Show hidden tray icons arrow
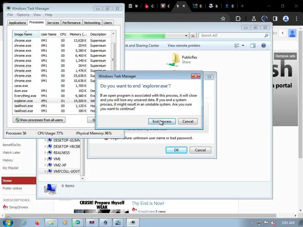The width and height of the screenshot is (303, 227). click(252, 223)
